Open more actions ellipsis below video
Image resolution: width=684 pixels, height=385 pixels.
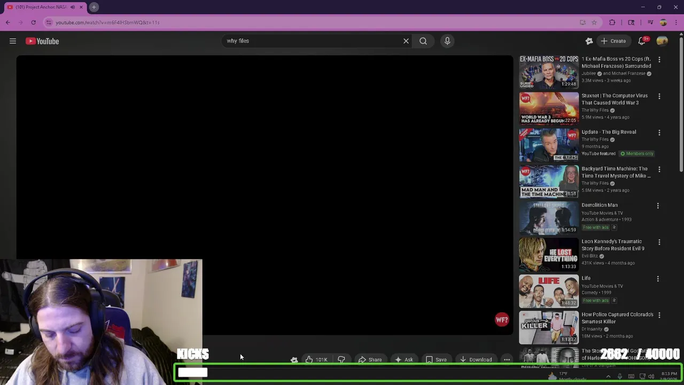coord(507,360)
